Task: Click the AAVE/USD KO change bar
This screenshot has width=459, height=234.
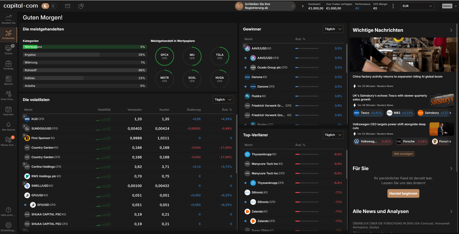Action: (307, 49)
